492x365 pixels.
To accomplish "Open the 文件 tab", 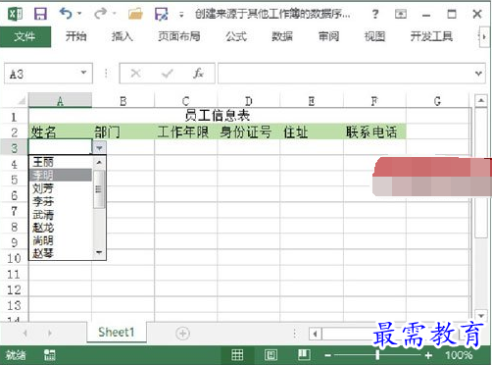I will [25, 36].
